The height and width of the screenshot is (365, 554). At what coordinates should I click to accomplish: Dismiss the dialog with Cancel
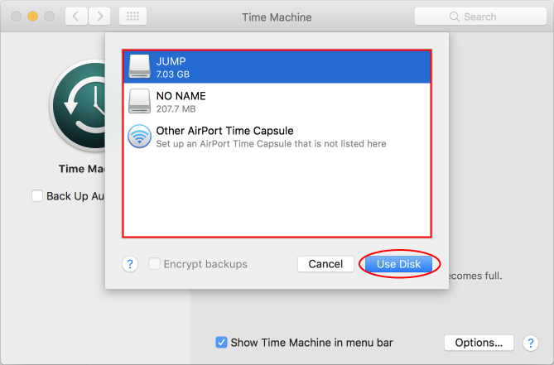pyautogui.click(x=325, y=264)
